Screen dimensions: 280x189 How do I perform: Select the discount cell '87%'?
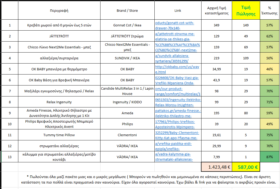pos(270,157)
